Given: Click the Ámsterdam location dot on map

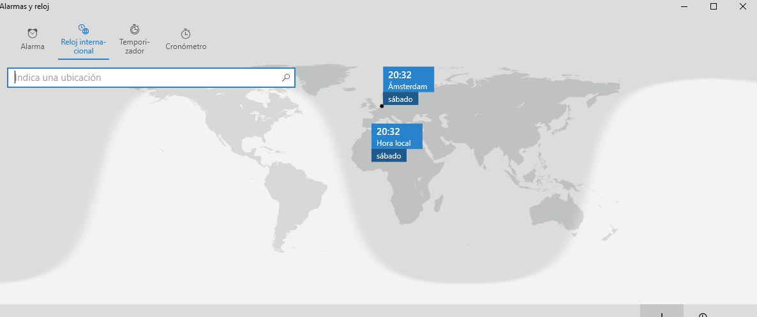Looking at the screenshot, I should [382, 106].
